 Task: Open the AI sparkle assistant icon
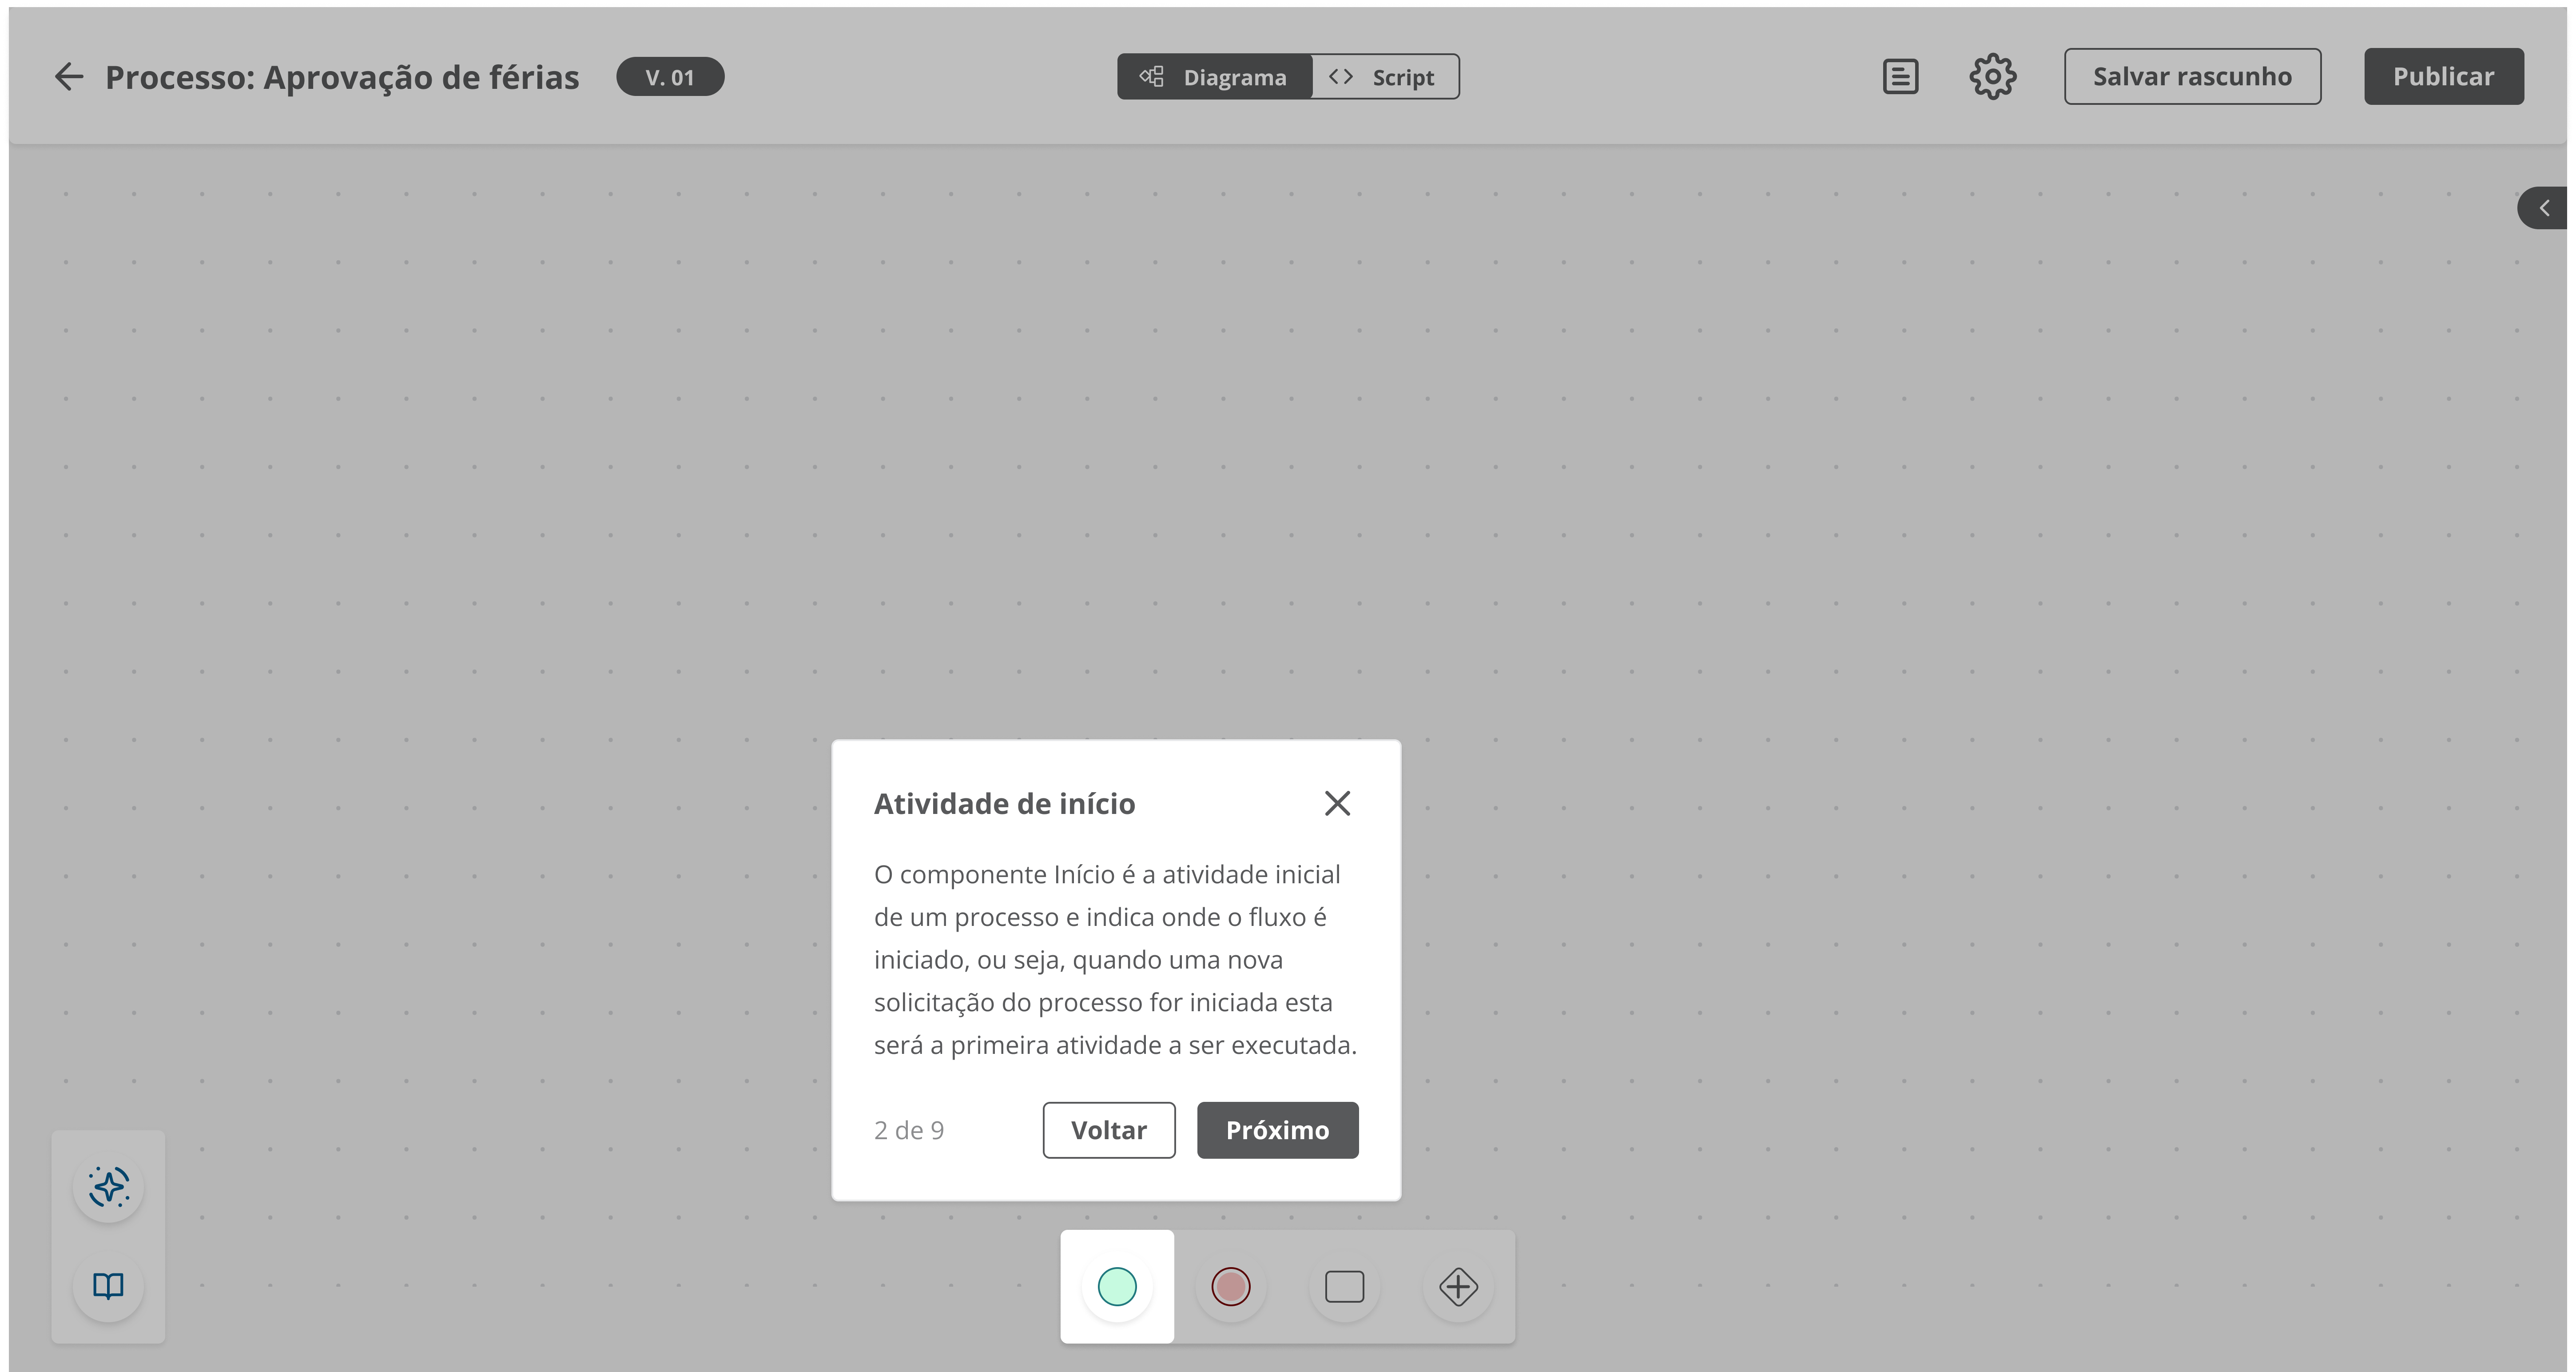[x=108, y=1186]
